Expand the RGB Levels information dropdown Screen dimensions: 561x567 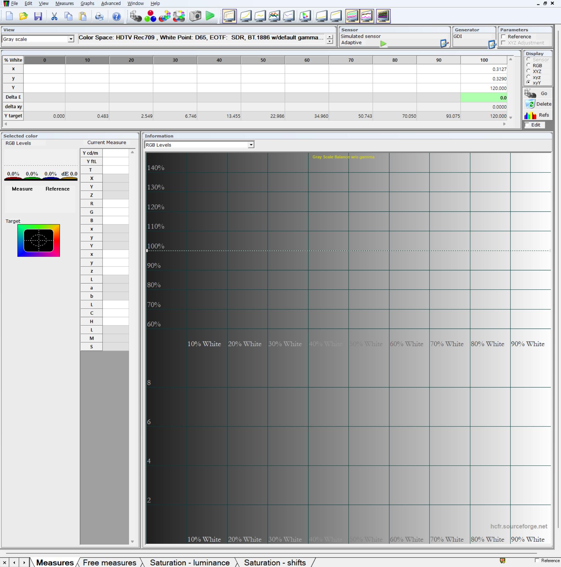[251, 145]
